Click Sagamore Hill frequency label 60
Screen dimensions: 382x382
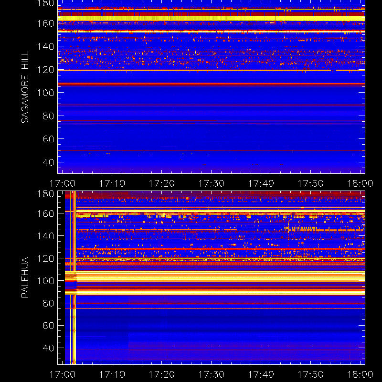tap(48, 139)
